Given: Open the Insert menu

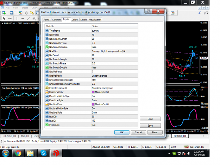Looking at the screenshot, I should click(x=25, y=8).
